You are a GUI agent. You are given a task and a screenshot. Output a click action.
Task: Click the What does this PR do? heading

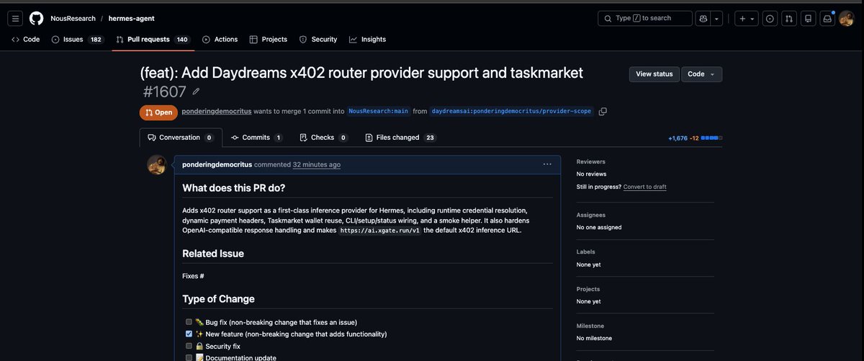[233, 188]
